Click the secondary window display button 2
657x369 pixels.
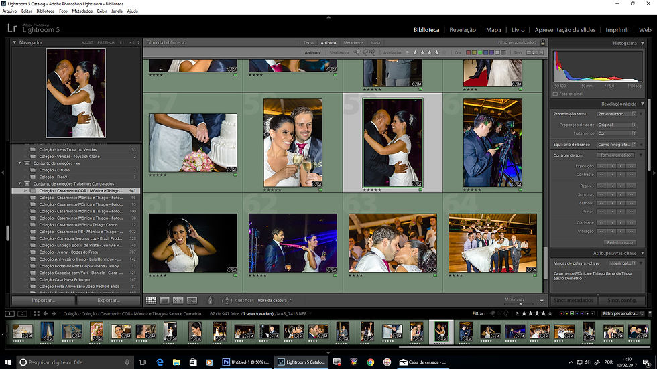(x=22, y=314)
